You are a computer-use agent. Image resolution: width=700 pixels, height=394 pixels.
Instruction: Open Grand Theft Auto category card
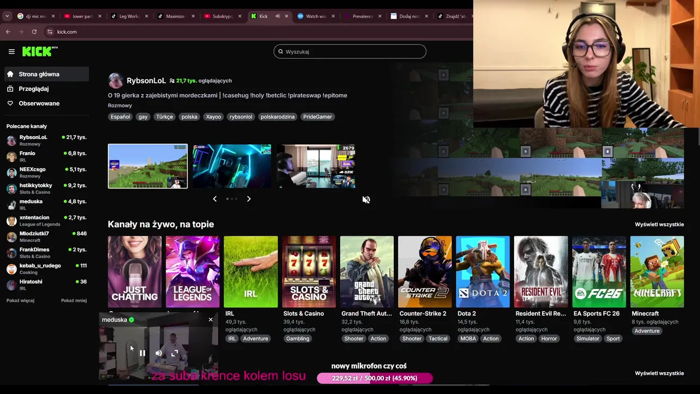[x=367, y=272]
